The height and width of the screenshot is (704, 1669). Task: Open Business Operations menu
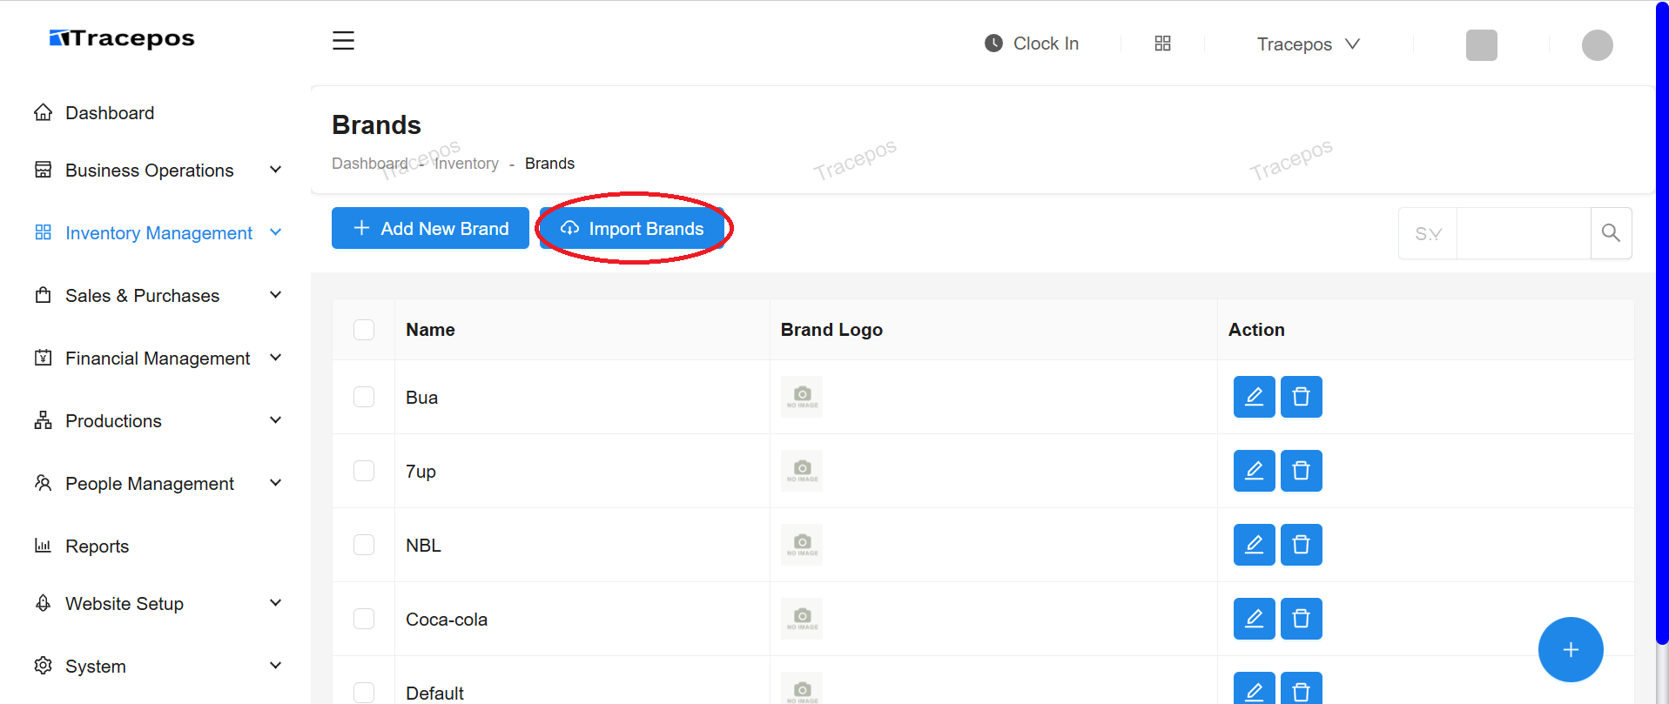[x=150, y=171]
